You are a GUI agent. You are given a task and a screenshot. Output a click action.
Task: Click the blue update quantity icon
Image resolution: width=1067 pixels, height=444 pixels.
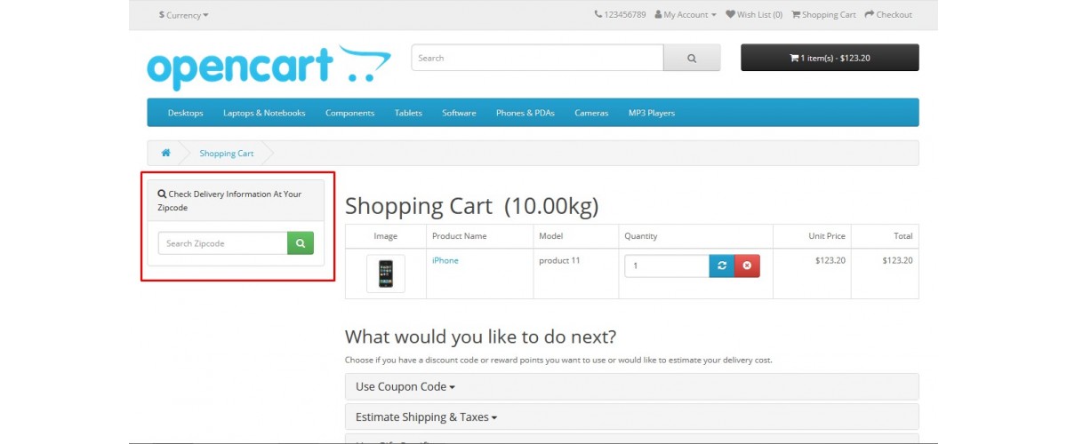[x=721, y=266]
